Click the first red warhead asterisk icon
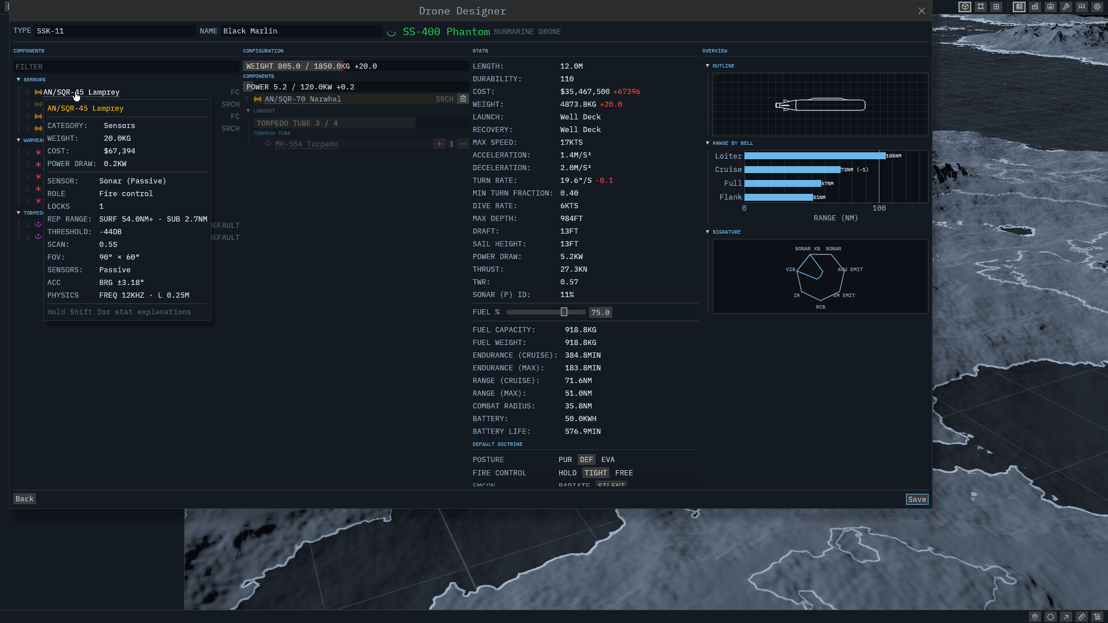 [38, 152]
